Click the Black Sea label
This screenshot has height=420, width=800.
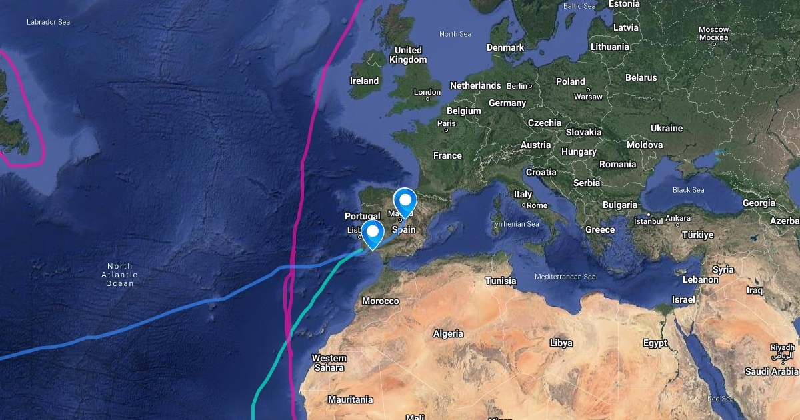tap(690, 190)
